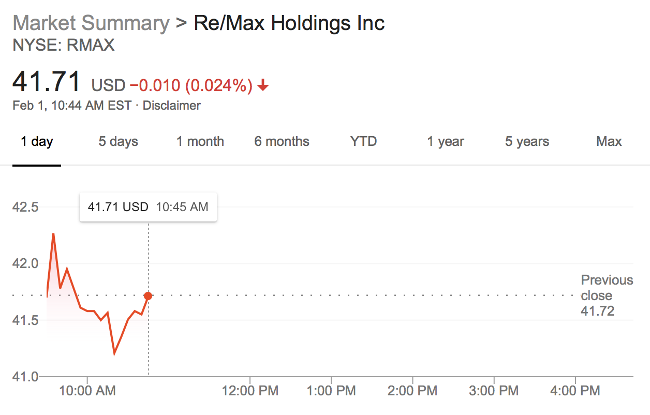
Task: Click the NYSE: RMAX ticker text
Action: 63,46
